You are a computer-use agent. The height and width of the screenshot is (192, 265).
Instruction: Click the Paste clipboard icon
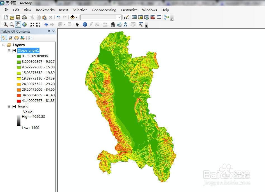(x=44, y=17)
